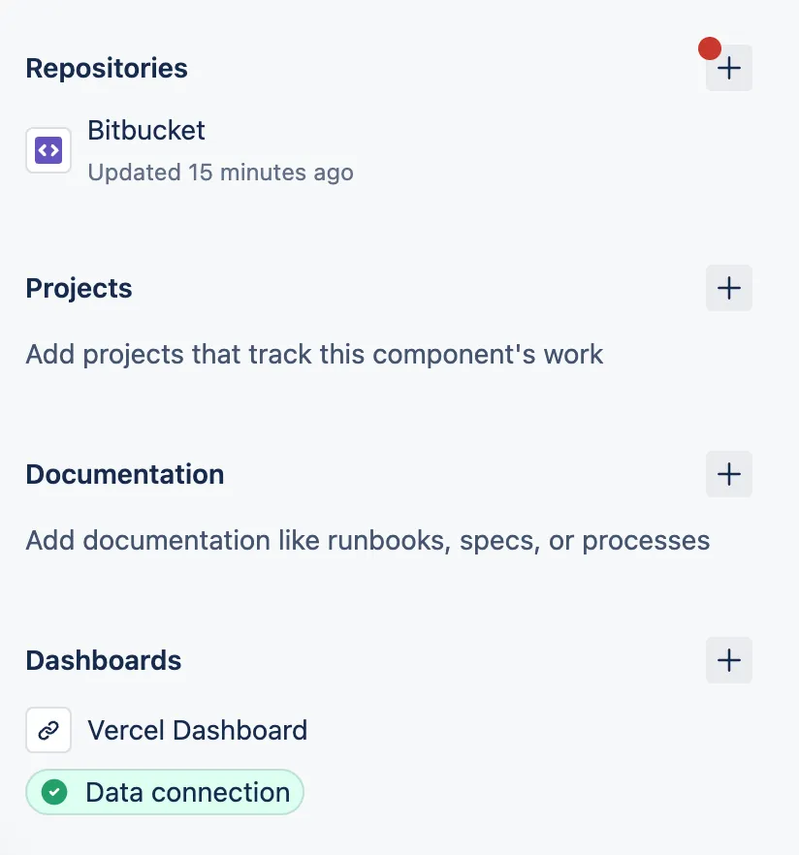Click the Add projects placeholder text
799x855 pixels.
click(313, 354)
